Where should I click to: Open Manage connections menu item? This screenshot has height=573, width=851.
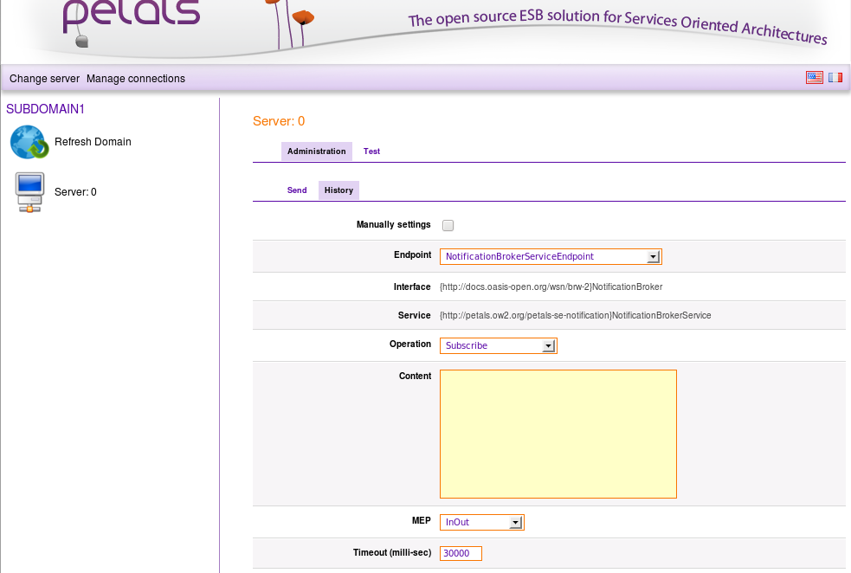click(136, 79)
